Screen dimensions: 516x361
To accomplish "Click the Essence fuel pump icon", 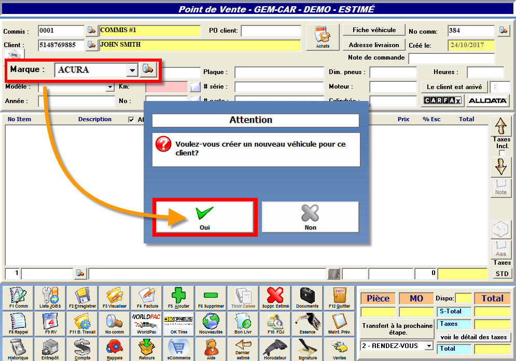I will point(308,324).
